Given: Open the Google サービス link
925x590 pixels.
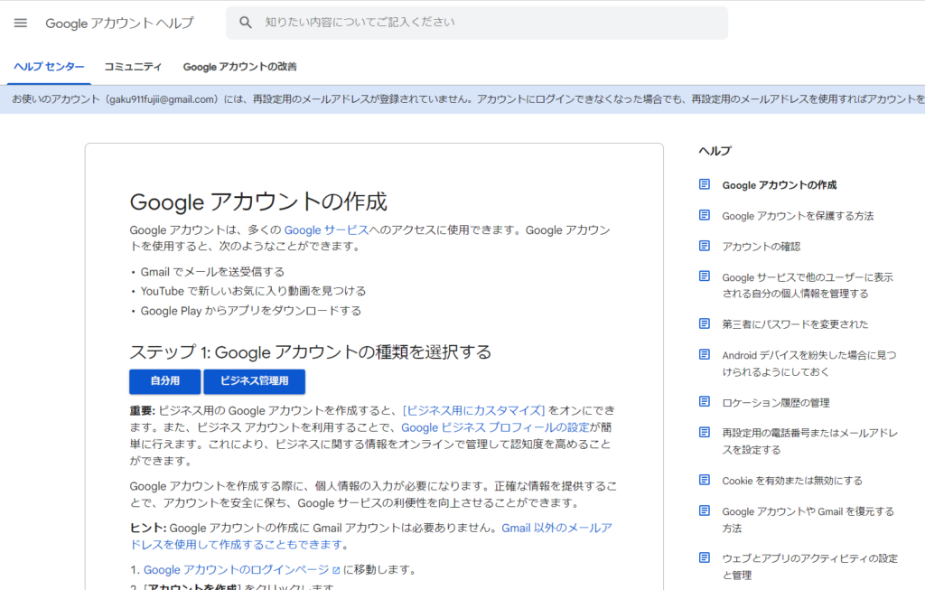Looking at the screenshot, I should coord(326,230).
